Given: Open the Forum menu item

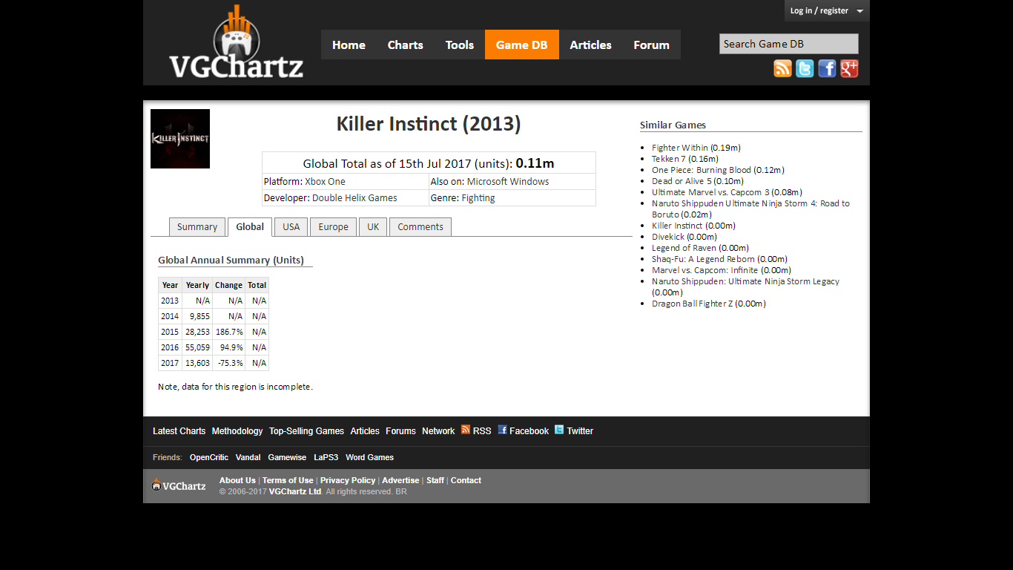Looking at the screenshot, I should (651, 45).
